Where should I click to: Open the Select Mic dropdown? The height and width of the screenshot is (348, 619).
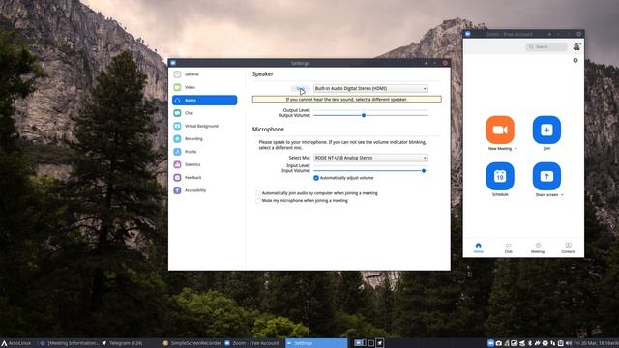click(x=370, y=158)
